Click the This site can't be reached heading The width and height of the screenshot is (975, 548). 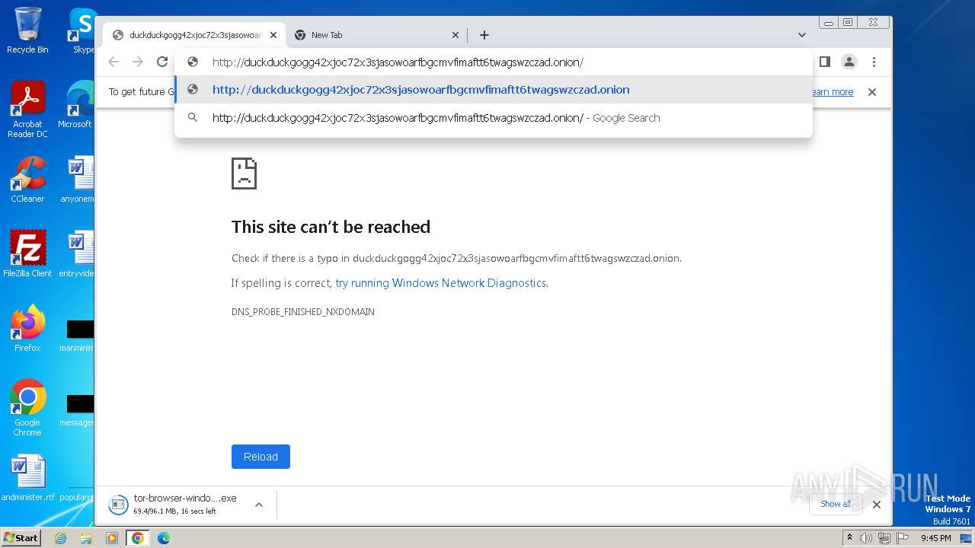coord(331,227)
